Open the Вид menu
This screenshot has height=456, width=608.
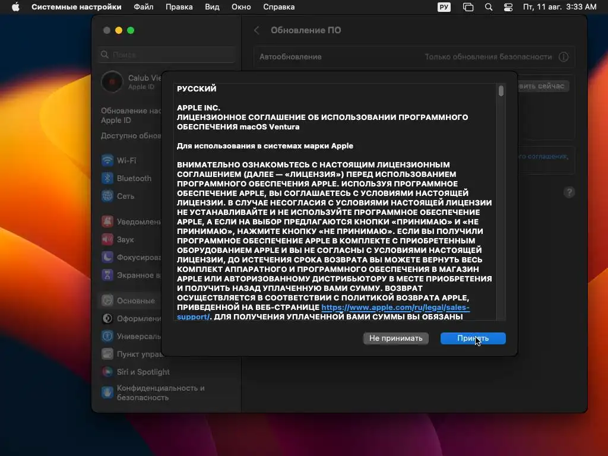click(212, 7)
